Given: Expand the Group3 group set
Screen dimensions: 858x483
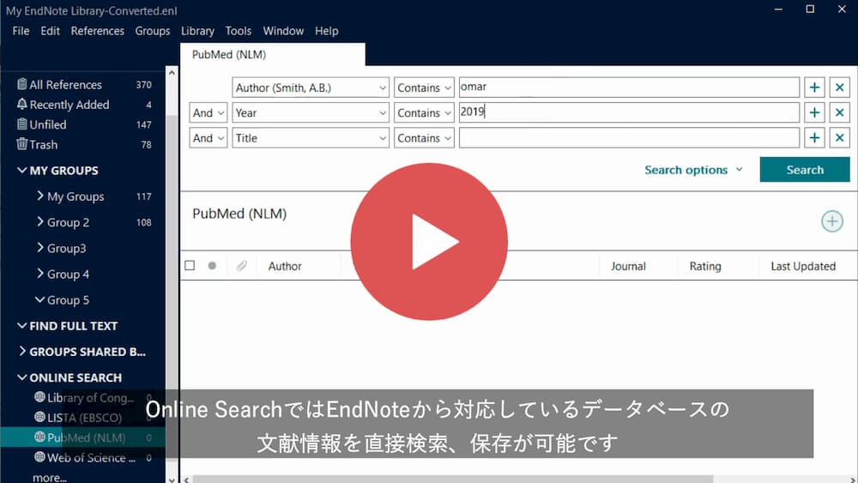Looking at the screenshot, I should click(x=40, y=247).
